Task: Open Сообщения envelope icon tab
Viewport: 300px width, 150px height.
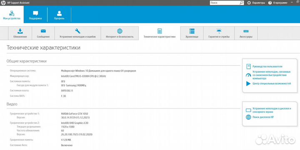Action: [43, 33]
